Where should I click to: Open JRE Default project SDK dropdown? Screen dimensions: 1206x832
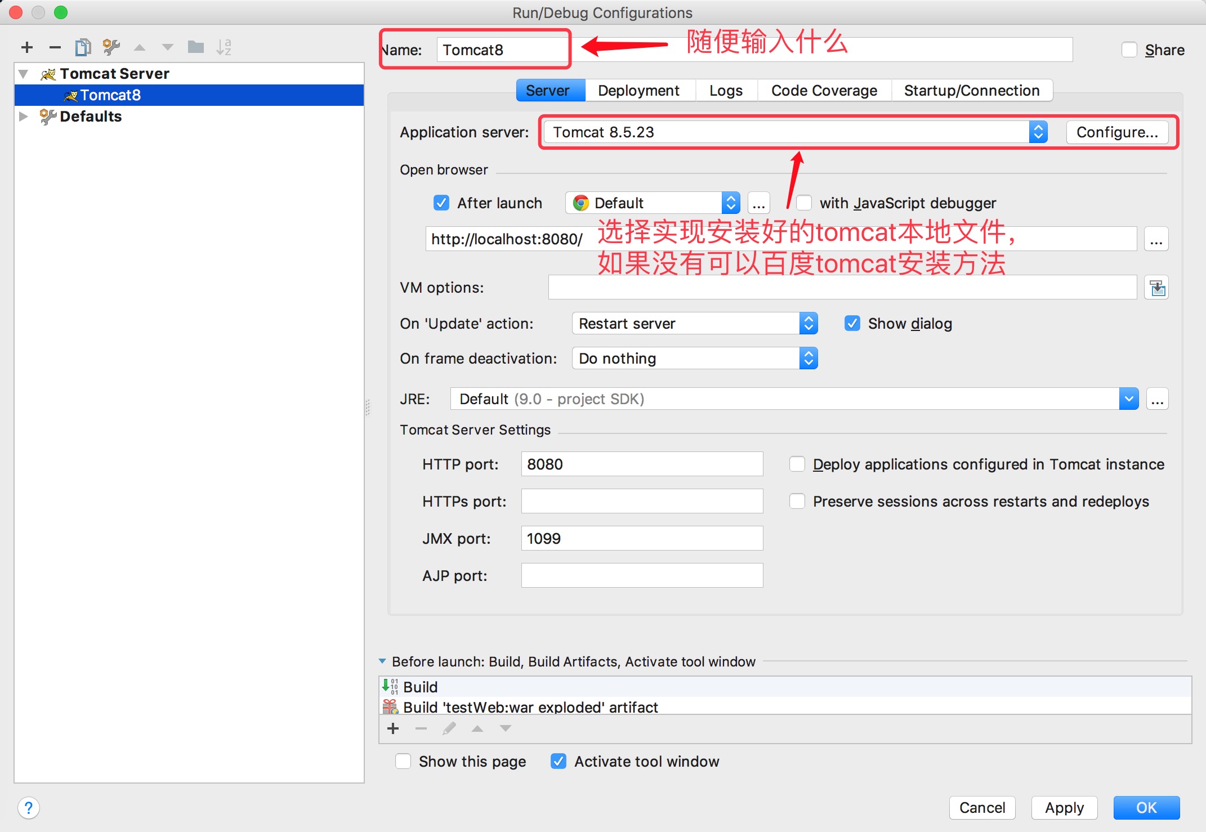tap(794, 399)
